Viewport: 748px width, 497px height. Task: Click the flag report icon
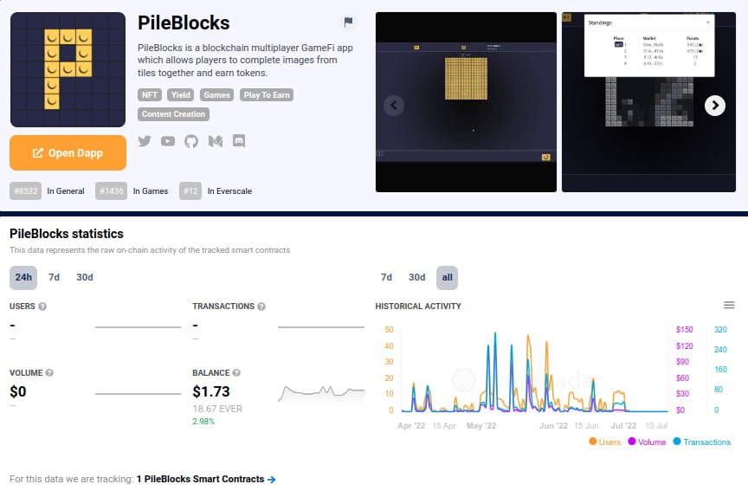point(348,23)
